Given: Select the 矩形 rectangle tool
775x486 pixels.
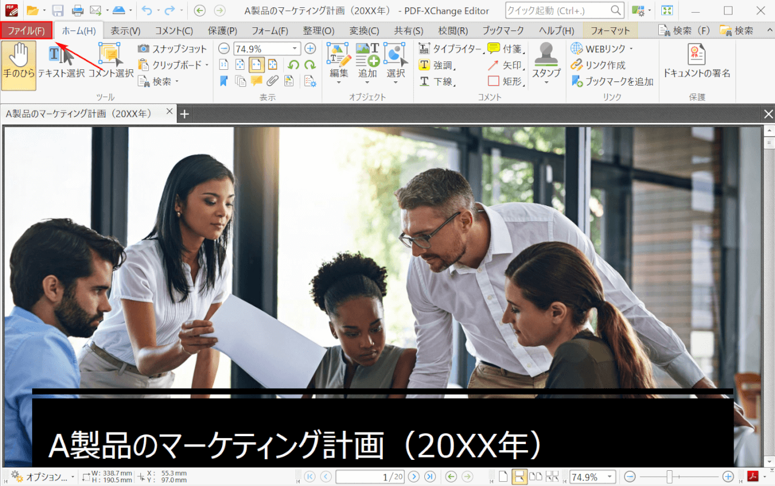Looking at the screenshot, I should pyautogui.click(x=506, y=81).
